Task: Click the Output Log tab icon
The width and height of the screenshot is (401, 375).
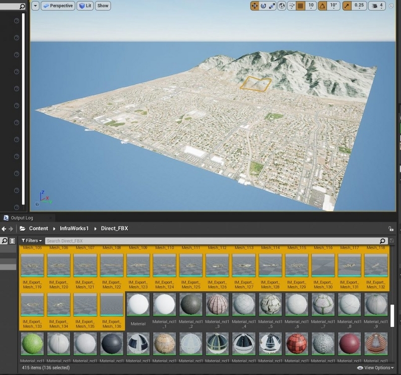Action: (6, 218)
